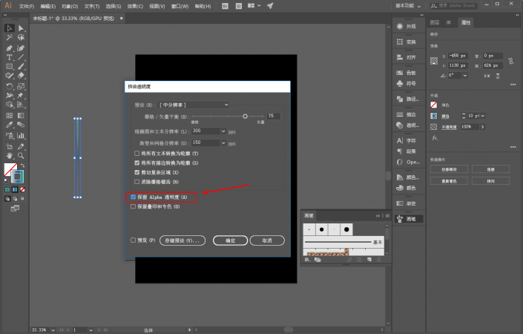The height and width of the screenshot is (334, 523).
Task: Choose the Rectangle tool
Action: click(10, 66)
